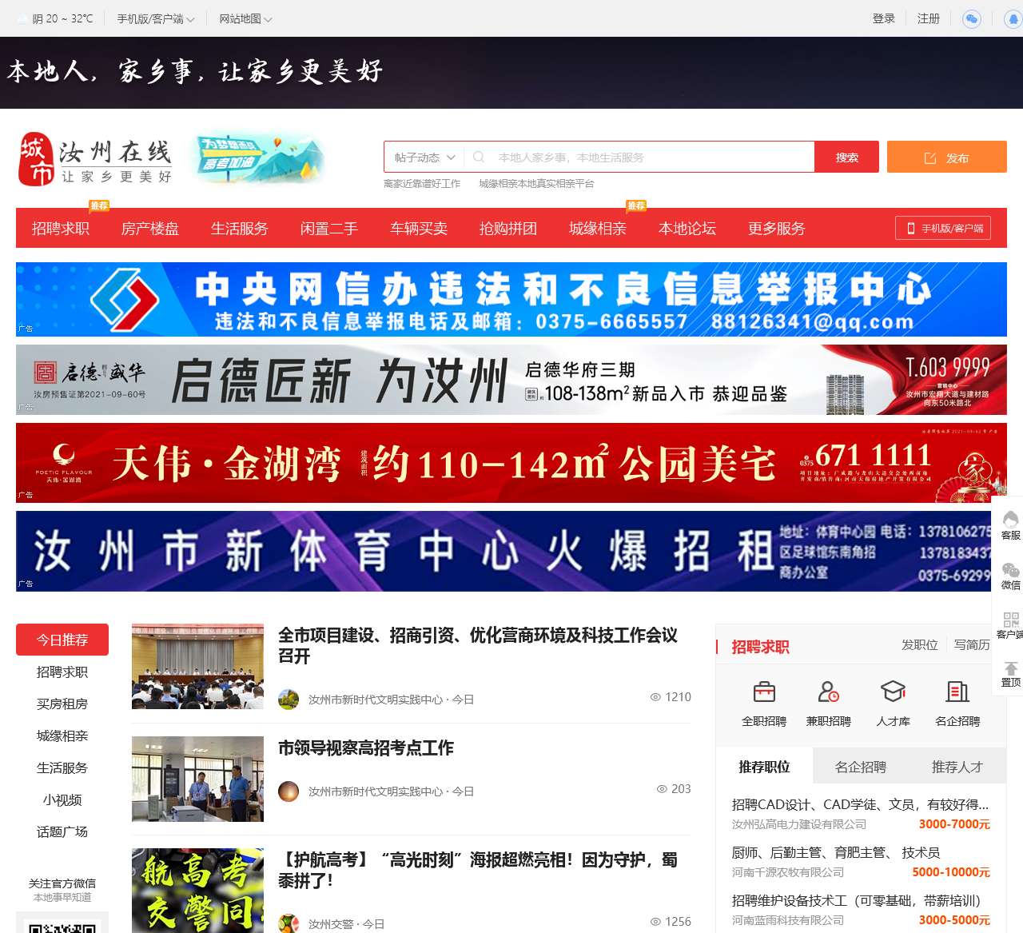Expand the 手机版/客户端 top bar dropdown
1023x933 pixels.
[x=156, y=18]
